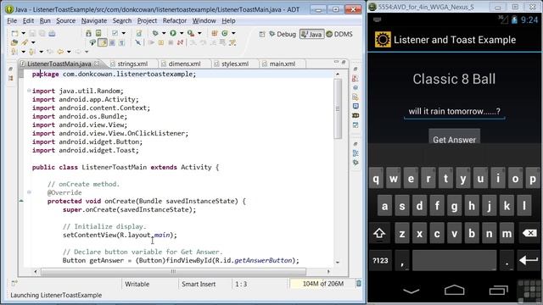The height and width of the screenshot is (305, 543).
Task: Switch to the styles.xml editor tab
Action: 235,64
